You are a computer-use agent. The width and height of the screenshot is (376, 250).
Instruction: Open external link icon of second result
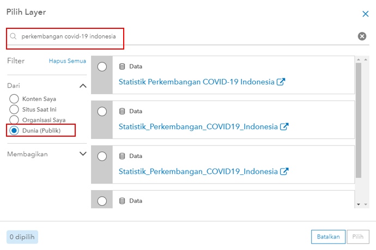point(284,126)
